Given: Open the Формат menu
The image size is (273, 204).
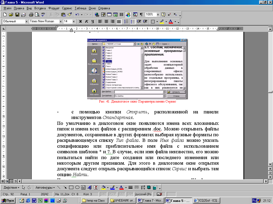Looking at the screenshot, I should pyautogui.click(x=54, y=8).
